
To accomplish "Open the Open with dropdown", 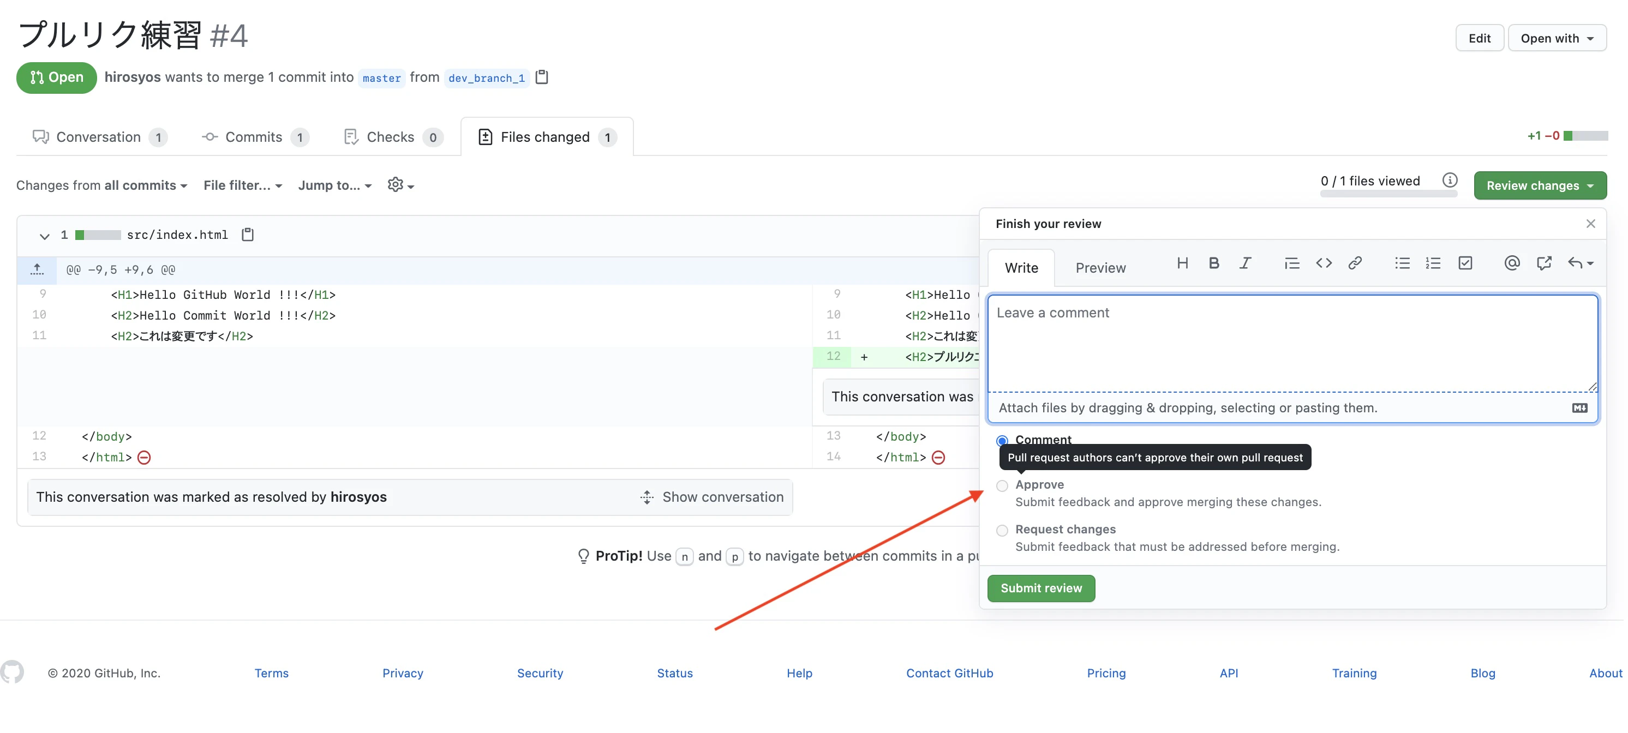I will click(1557, 38).
